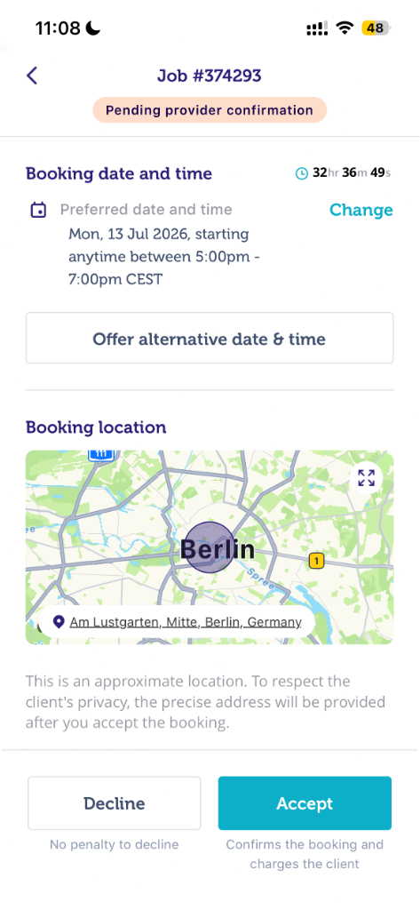Expand the map to fullscreen

pos(366,478)
